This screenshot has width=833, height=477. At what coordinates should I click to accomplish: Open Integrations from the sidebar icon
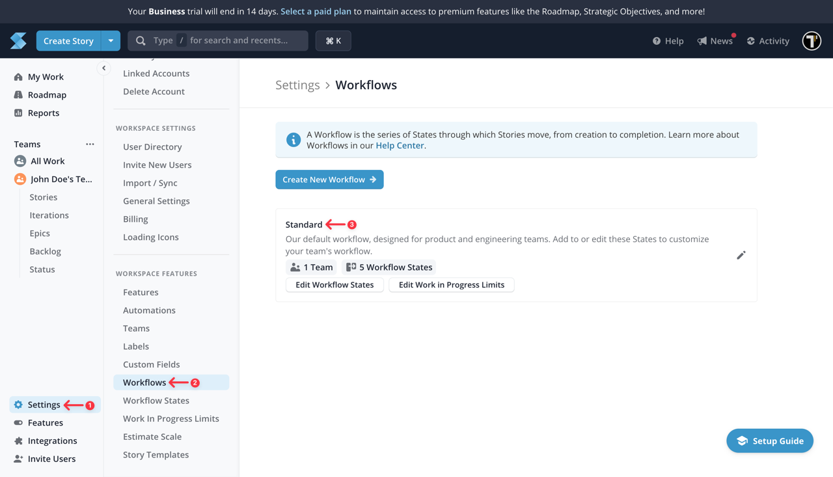point(18,441)
